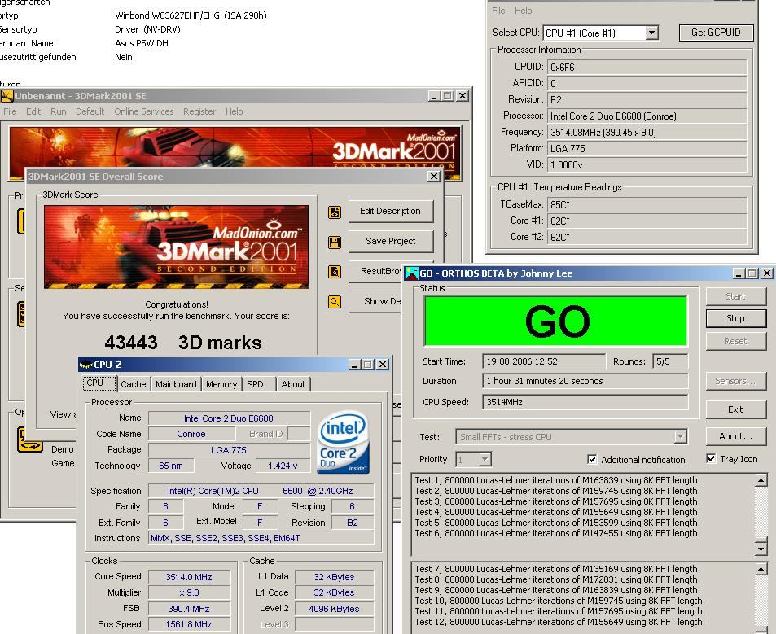Click the Test 1 log line
Screen dimensions: 776x634
pyautogui.click(x=557, y=480)
